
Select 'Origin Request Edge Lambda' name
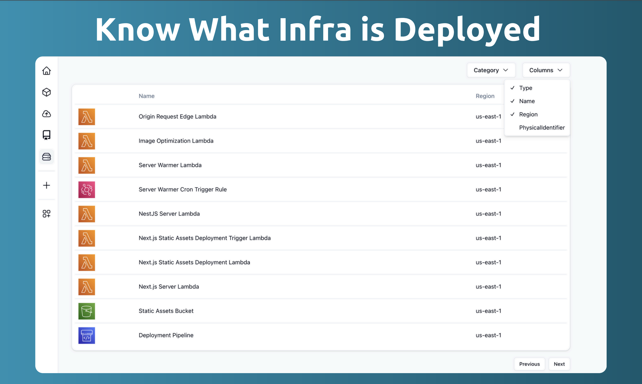[x=177, y=117]
